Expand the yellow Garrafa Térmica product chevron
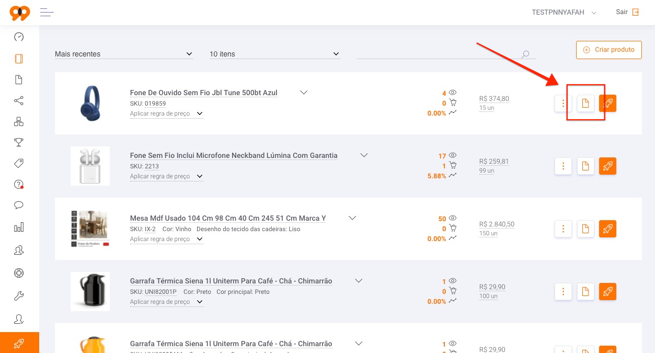The height and width of the screenshot is (353, 655). [x=359, y=344]
